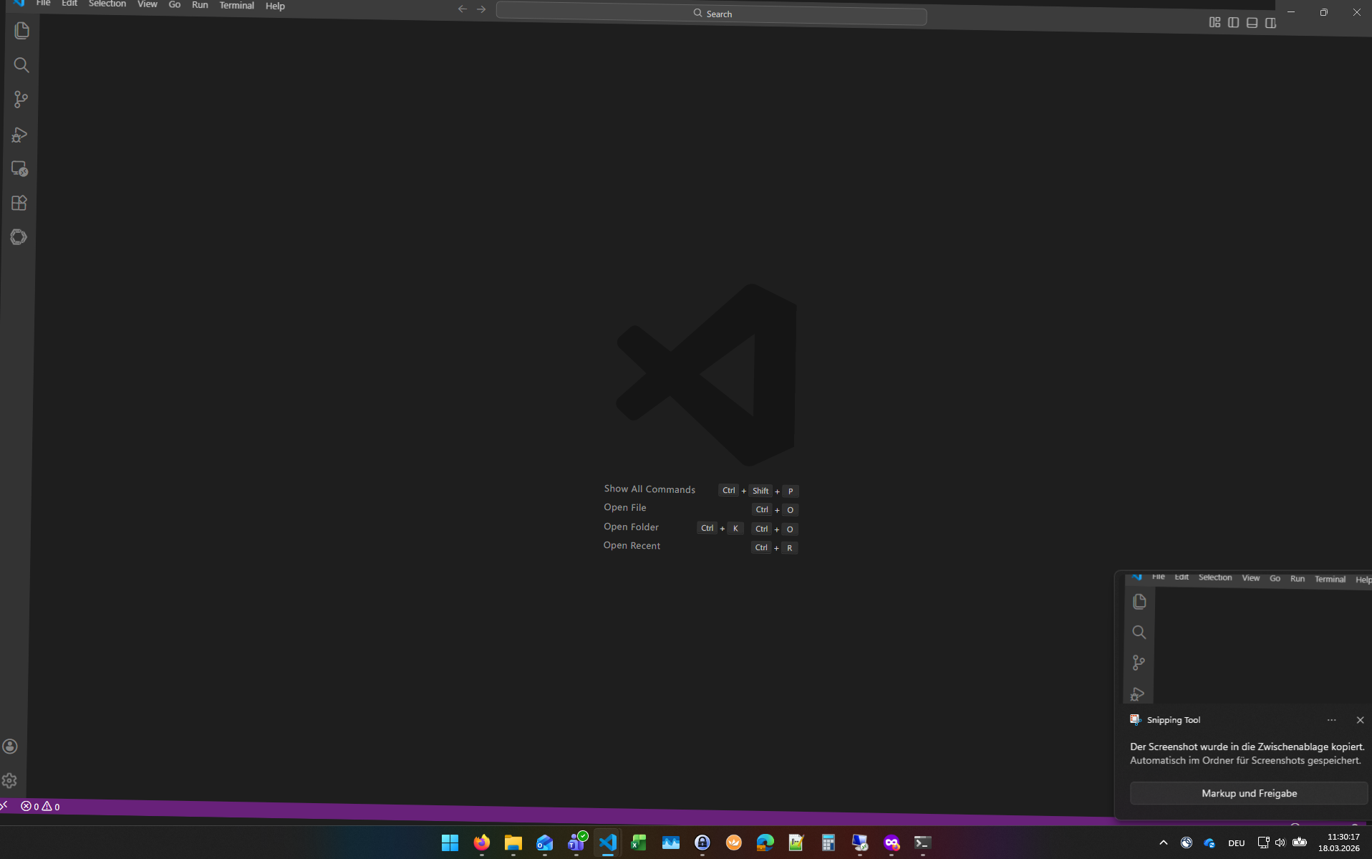Image resolution: width=1372 pixels, height=859 pixels.
Task: Open the Remote Explorer view
Action: (x=19, y=169)
